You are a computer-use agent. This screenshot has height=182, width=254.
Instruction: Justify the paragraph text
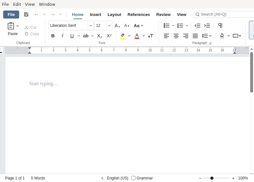coord(195,36)
